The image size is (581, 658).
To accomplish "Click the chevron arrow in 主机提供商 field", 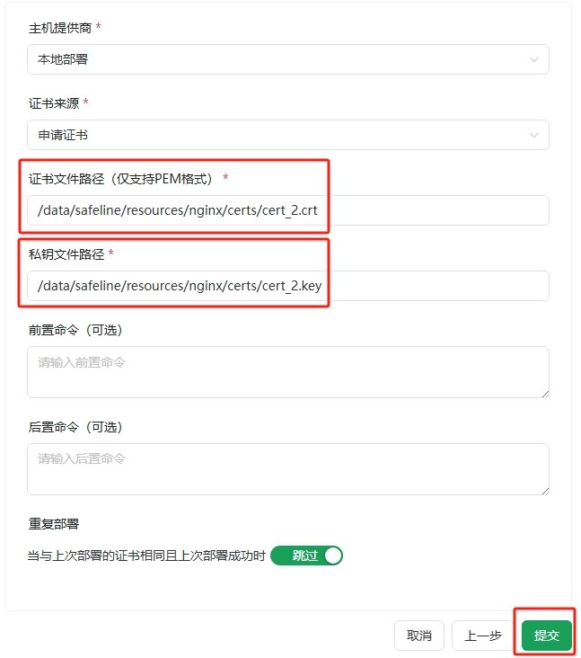I will (x=534, y=60).
